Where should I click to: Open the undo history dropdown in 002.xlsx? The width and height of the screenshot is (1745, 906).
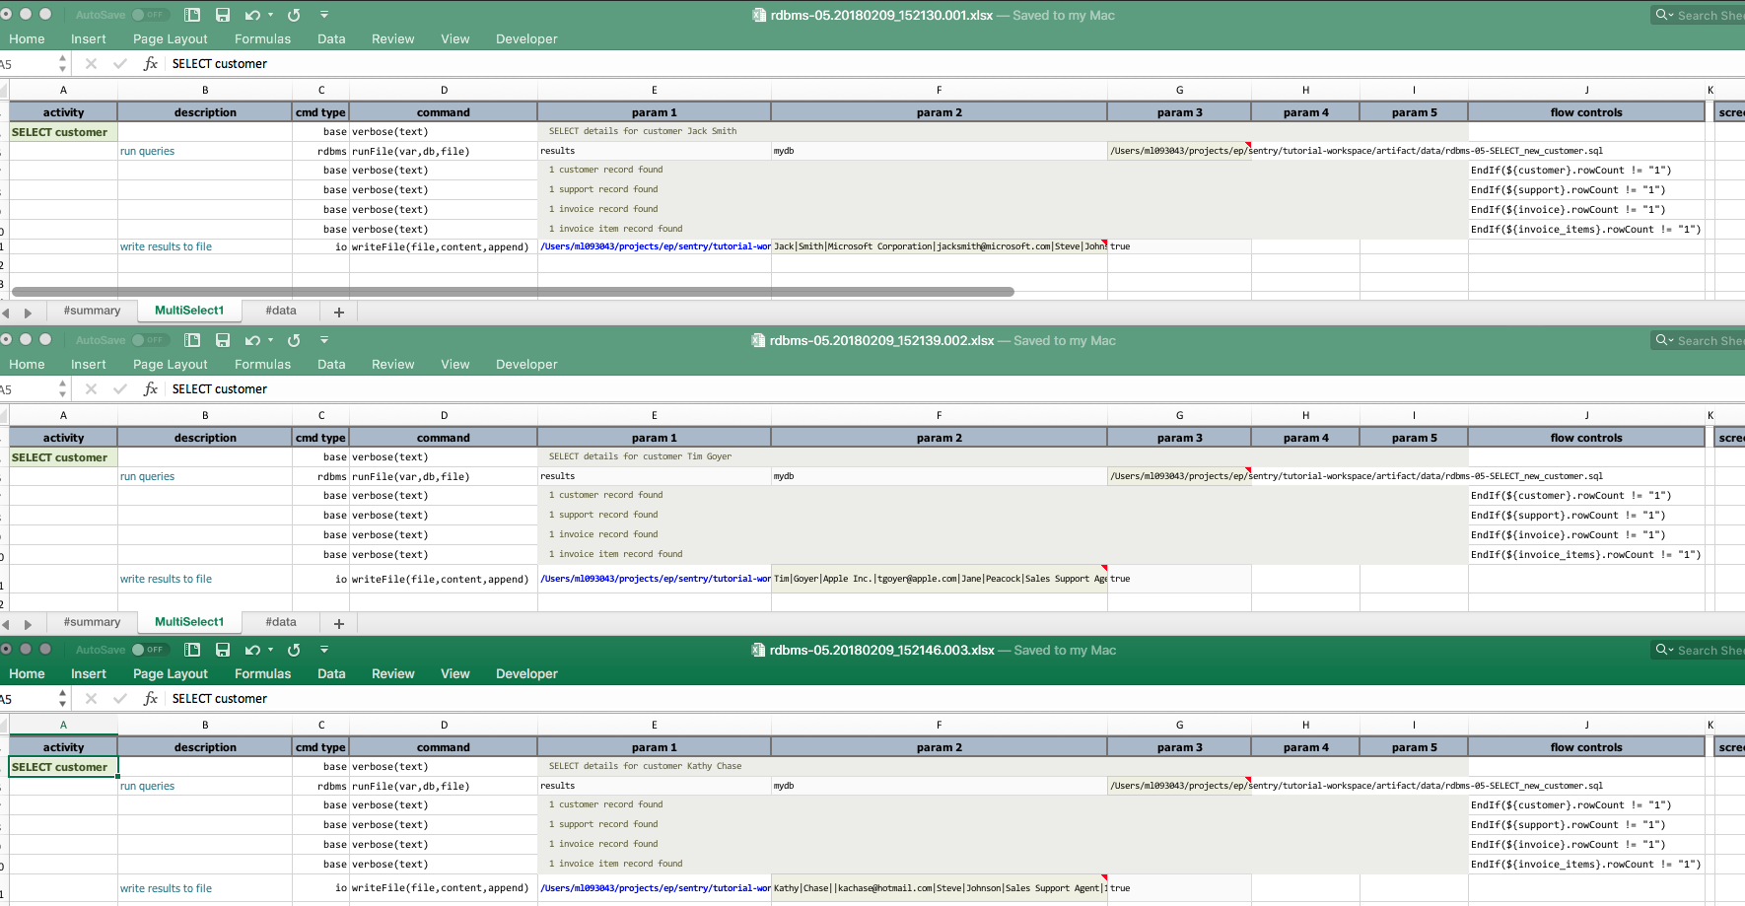(270, 340)
